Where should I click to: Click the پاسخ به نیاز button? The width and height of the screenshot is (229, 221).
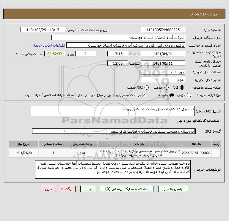pos(173,189)
